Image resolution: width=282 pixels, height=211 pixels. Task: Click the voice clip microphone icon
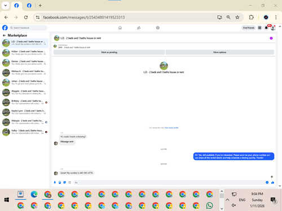coord(55,182)
